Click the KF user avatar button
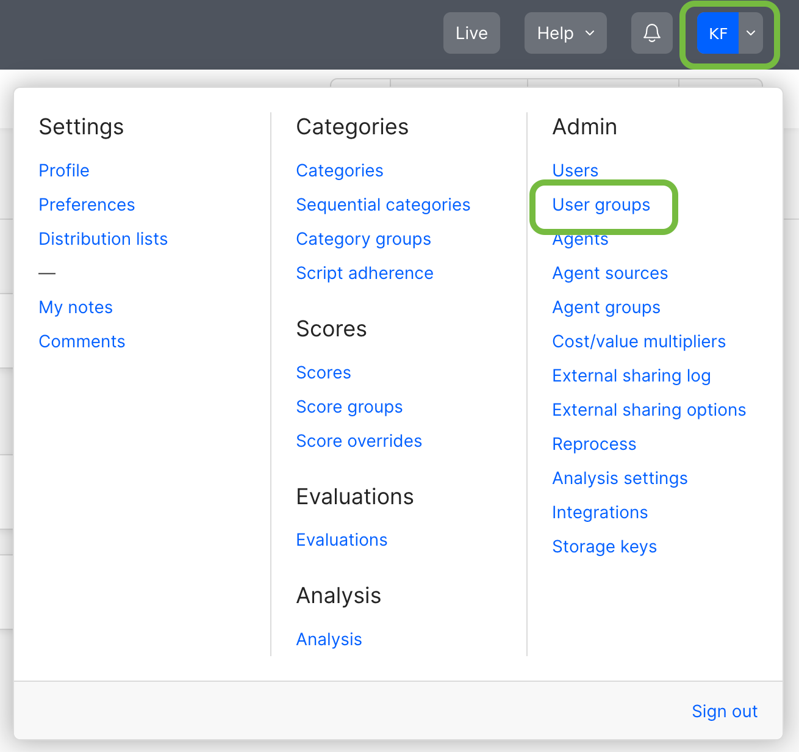This screenshot has width=799, height=752. click(x=718, y=33)
